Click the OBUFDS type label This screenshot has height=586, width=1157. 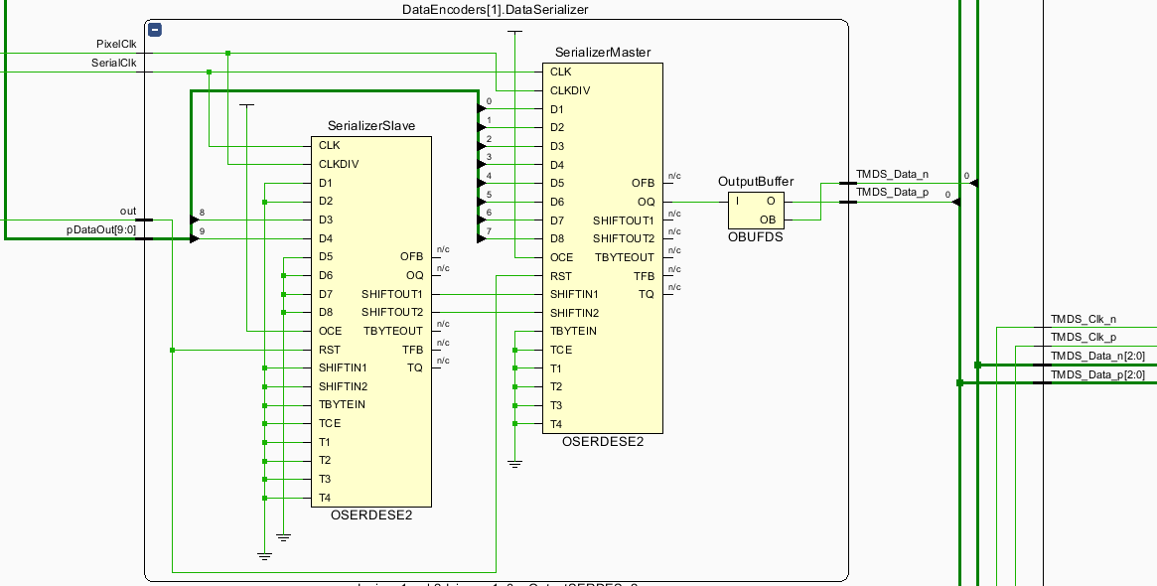[x=757, y=237]
